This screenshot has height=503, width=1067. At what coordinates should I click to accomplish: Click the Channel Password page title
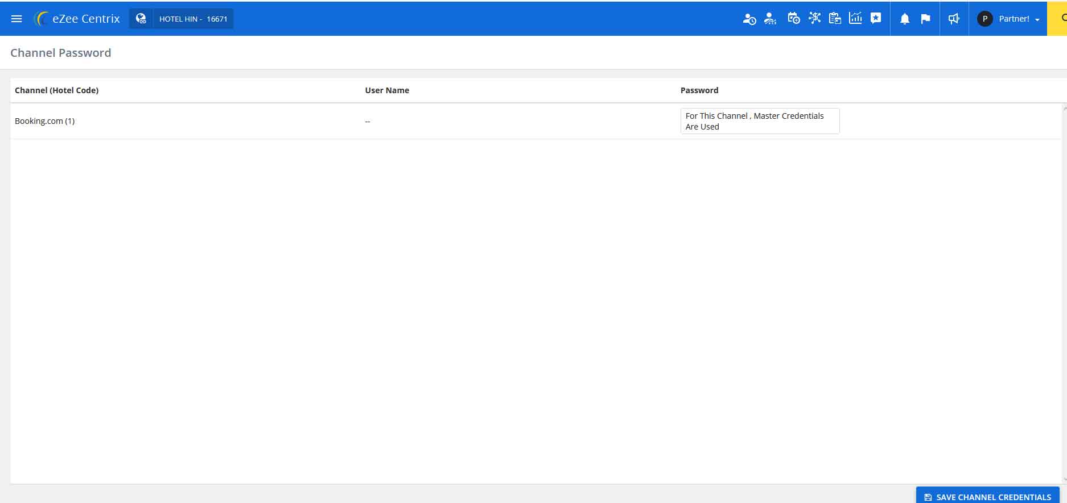[61, 53]
